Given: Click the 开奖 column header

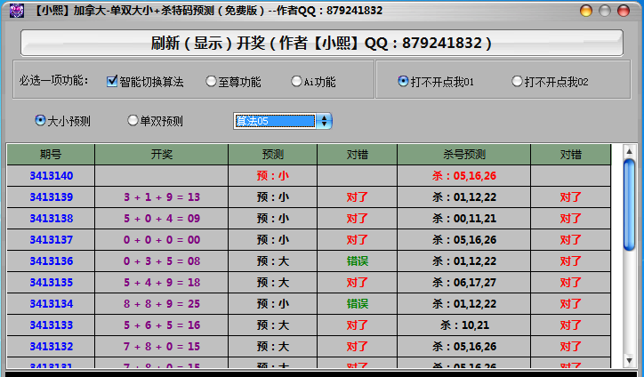Looking at the screenshot, I should pos(161,155).
